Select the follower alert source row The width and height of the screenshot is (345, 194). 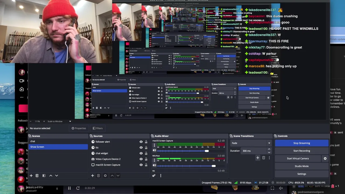tap(119, 142)
